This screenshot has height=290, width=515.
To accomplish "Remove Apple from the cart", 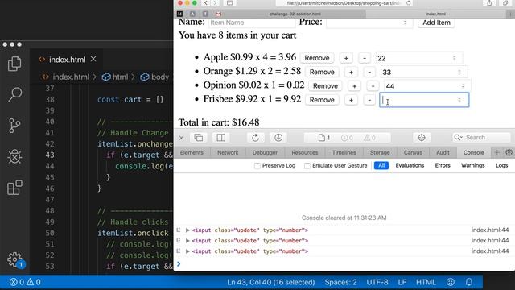I will 316,58.
